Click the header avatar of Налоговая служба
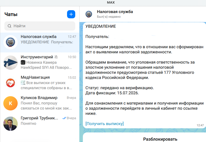Image resolution: width=206 pixels, height=142 pixels. click(89, 14)
